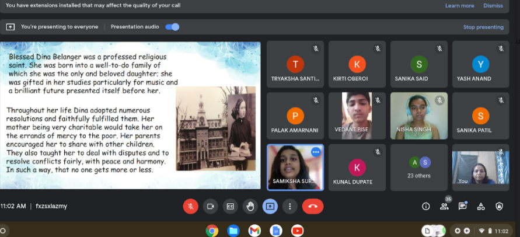Open the host controls shield icon
Image resolution: width=520 pixels, height=237 pixels.
(x=499, y=206)
